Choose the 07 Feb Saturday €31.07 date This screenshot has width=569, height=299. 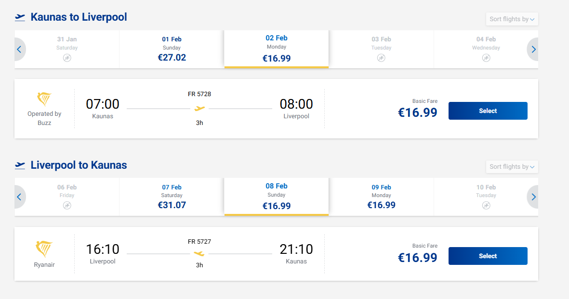172,197
